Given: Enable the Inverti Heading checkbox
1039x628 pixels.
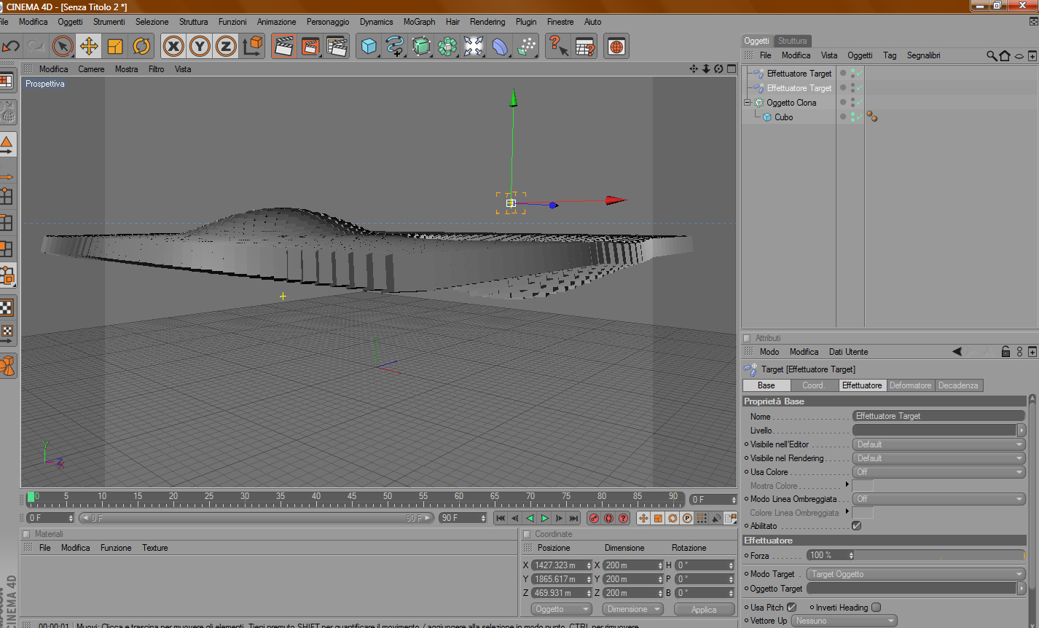Looking at the screenshot, I should coord(876,608).
